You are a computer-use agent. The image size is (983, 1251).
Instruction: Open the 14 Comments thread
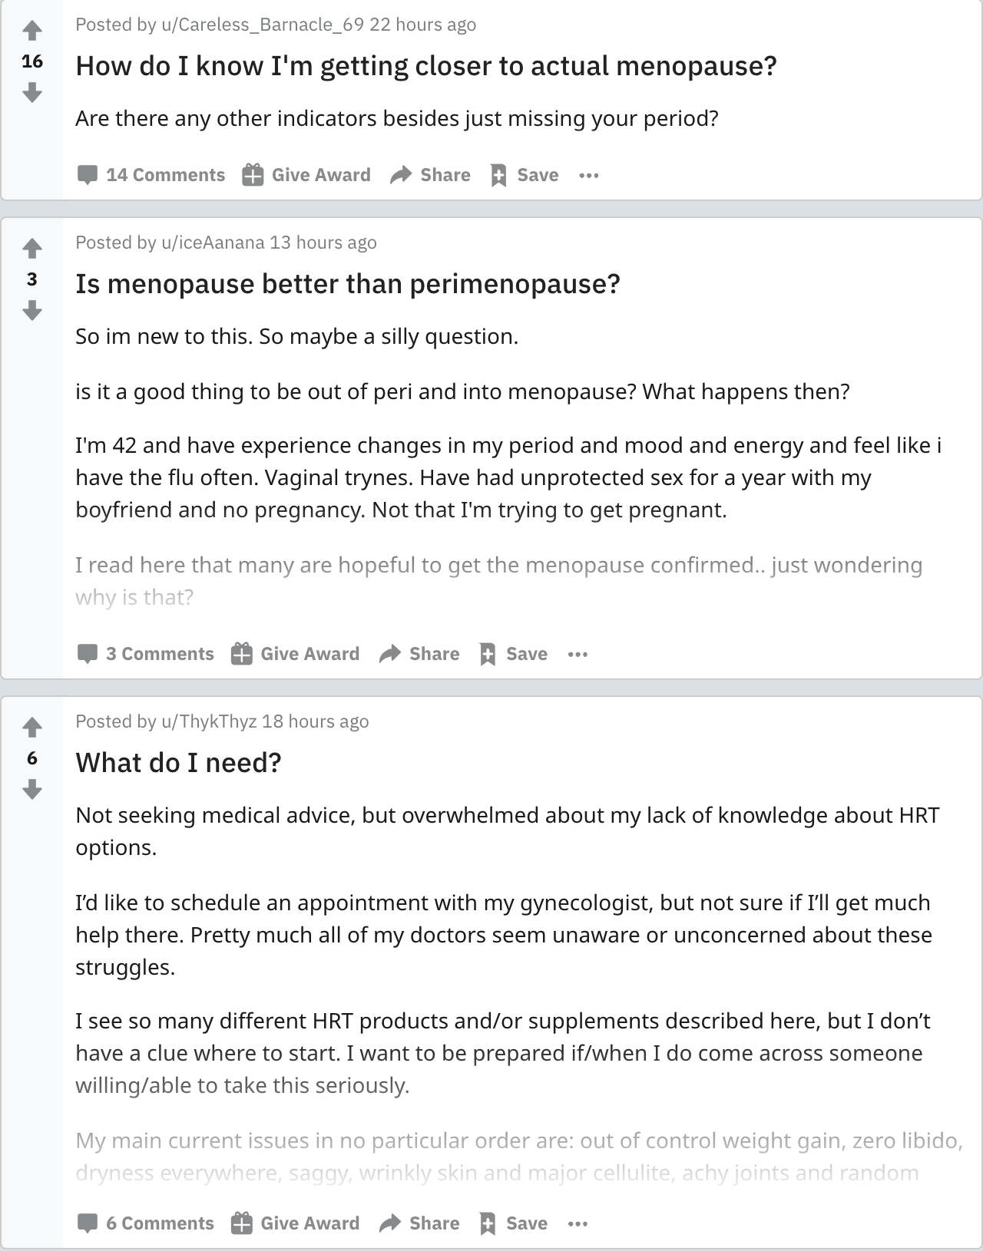151,175
